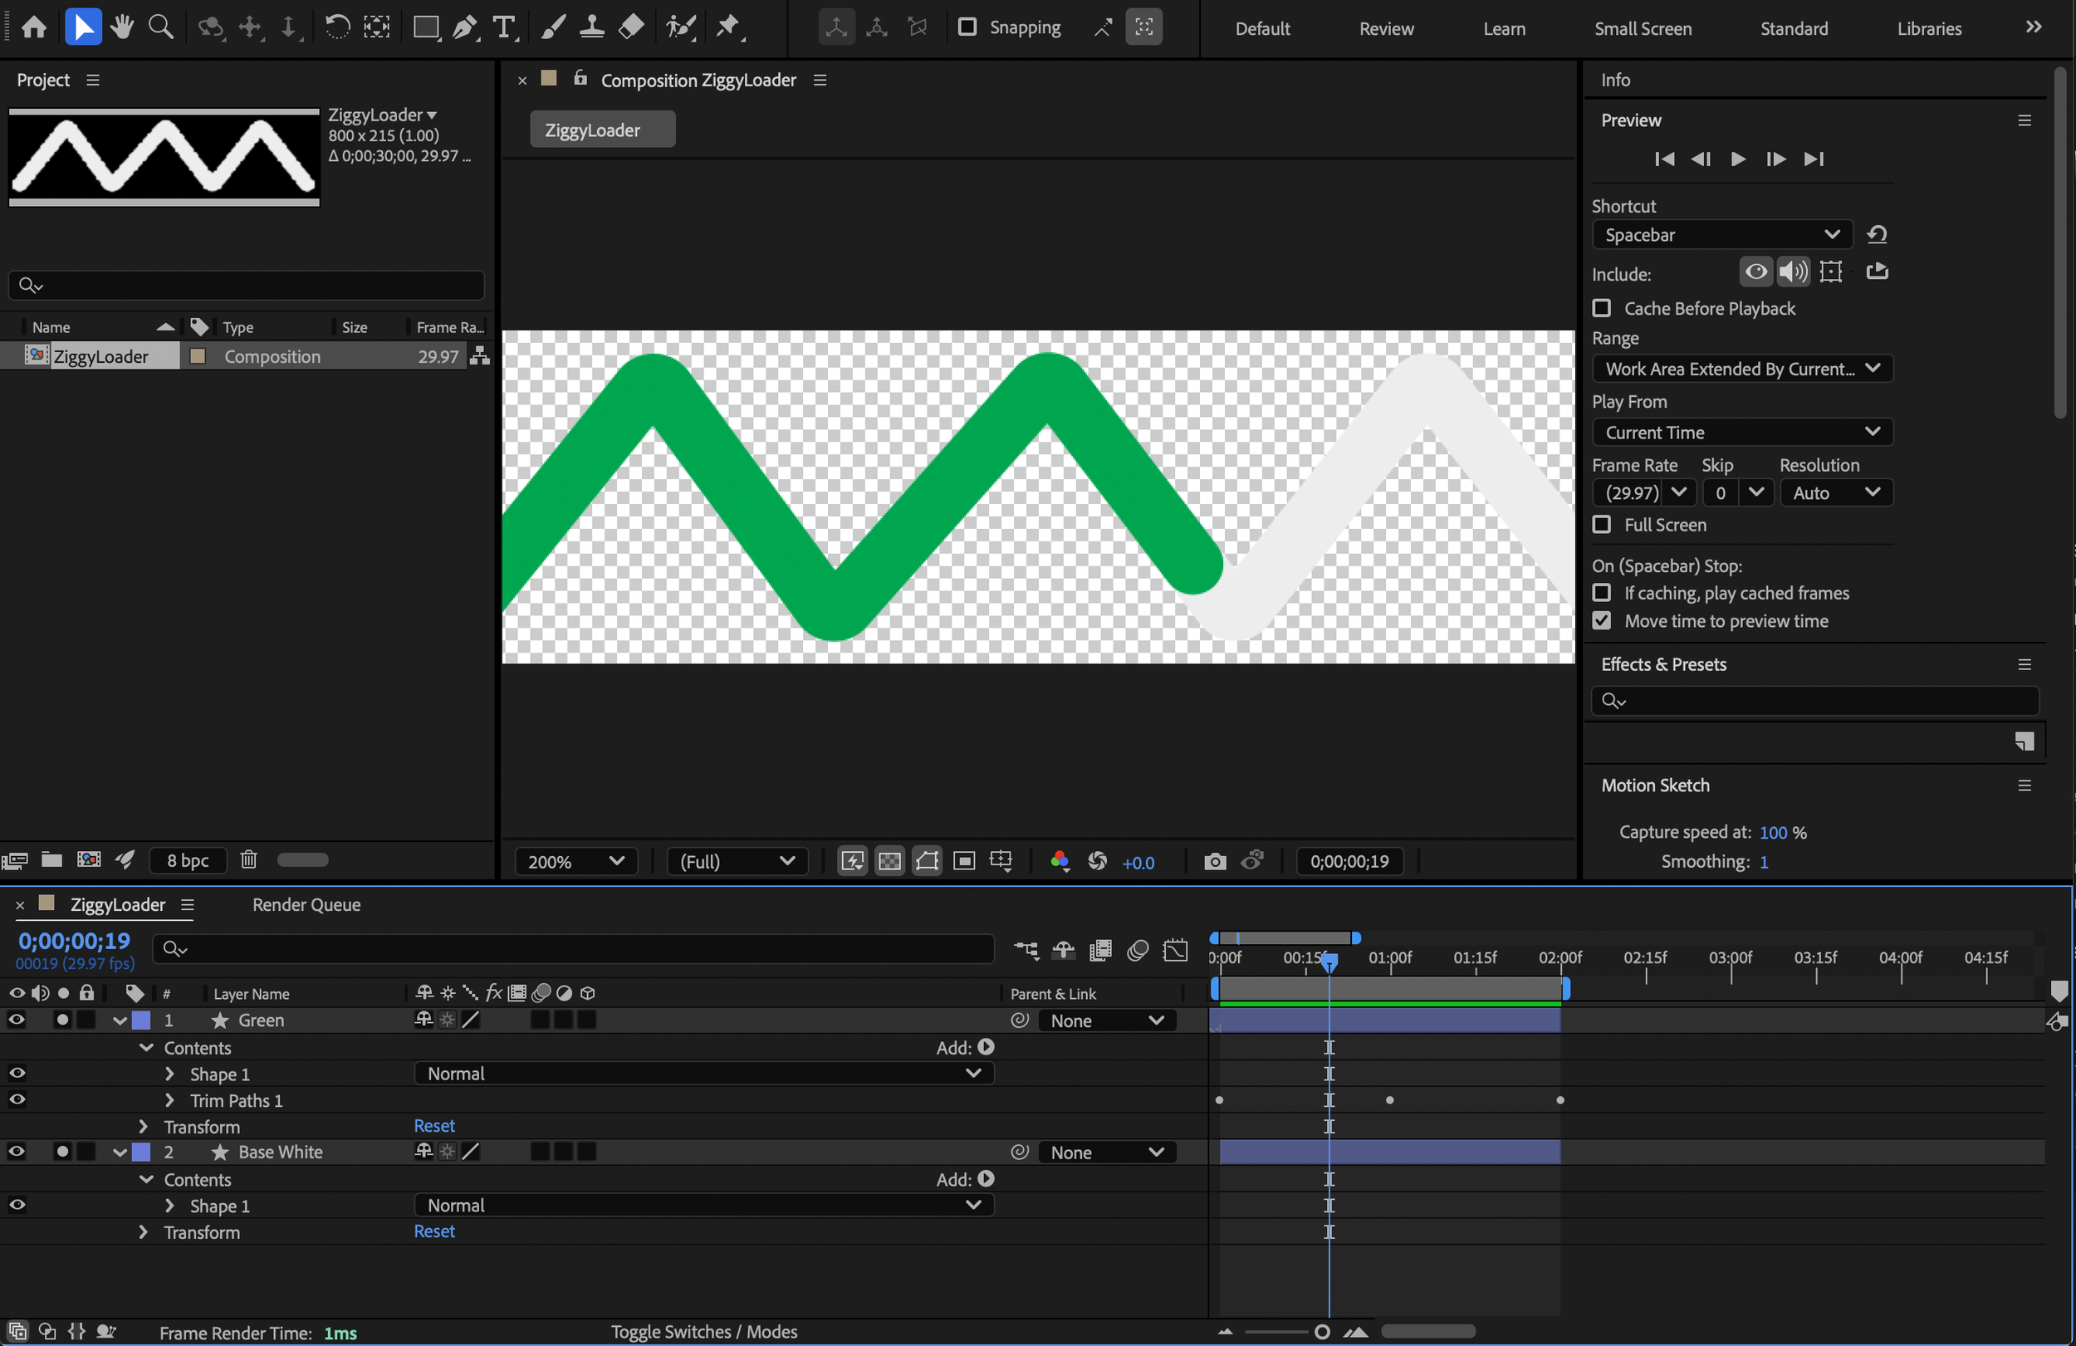Screen dimensions: 2076x1346
Task: Select the Pen tool
Action: 464,27
